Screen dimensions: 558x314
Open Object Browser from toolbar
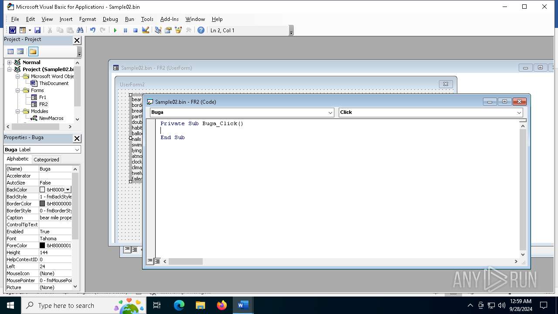point(178,30)
